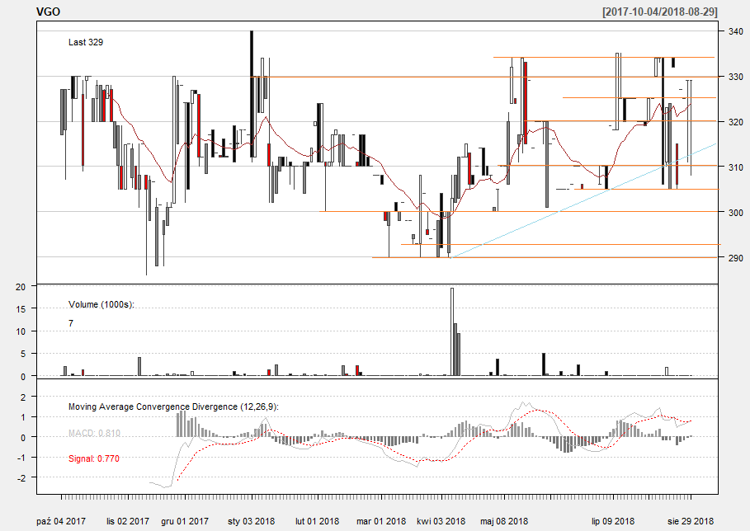
Task: Select the 20 tick on the volume axis
Action: click(21, 287)
